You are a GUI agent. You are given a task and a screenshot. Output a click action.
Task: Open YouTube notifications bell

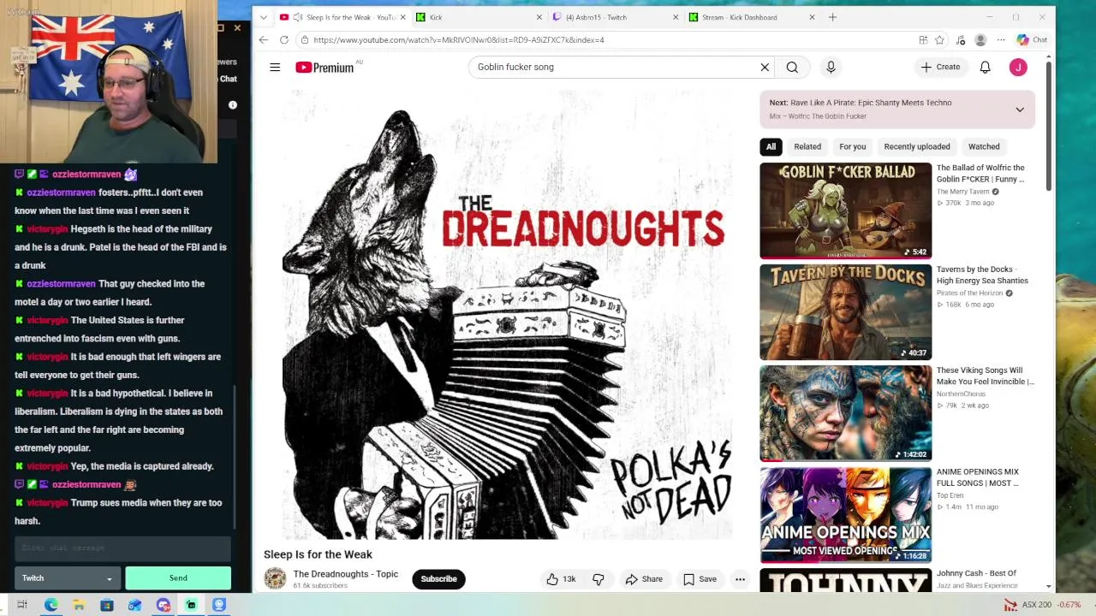tap(985, 67)
